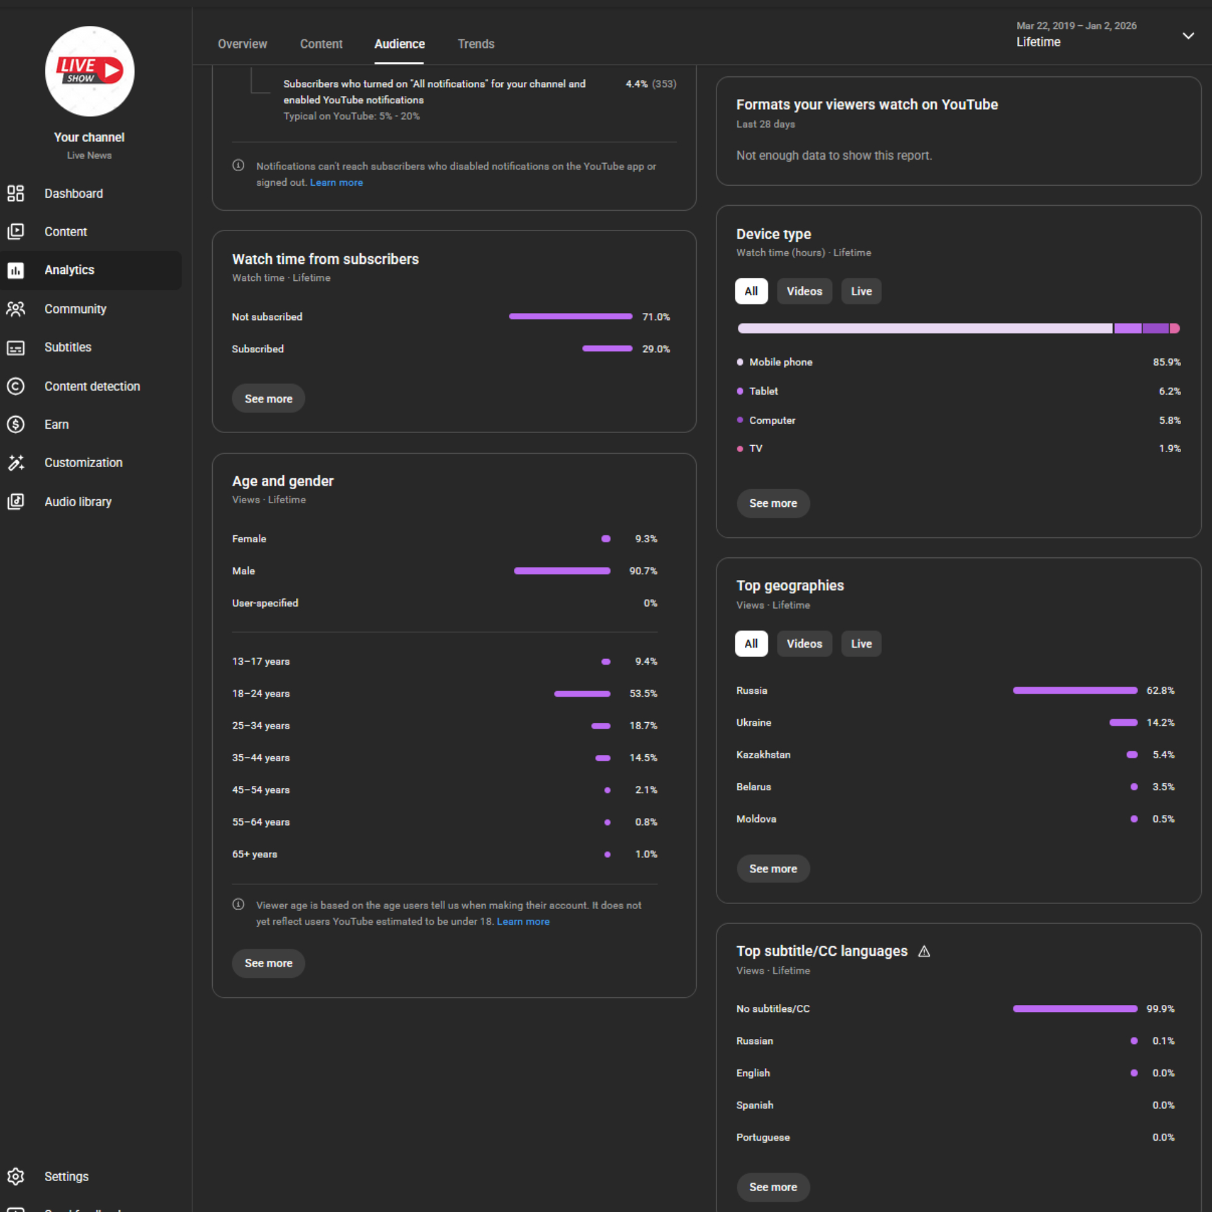
Task: See more in Age and gender card
Action: click(268, 963)
